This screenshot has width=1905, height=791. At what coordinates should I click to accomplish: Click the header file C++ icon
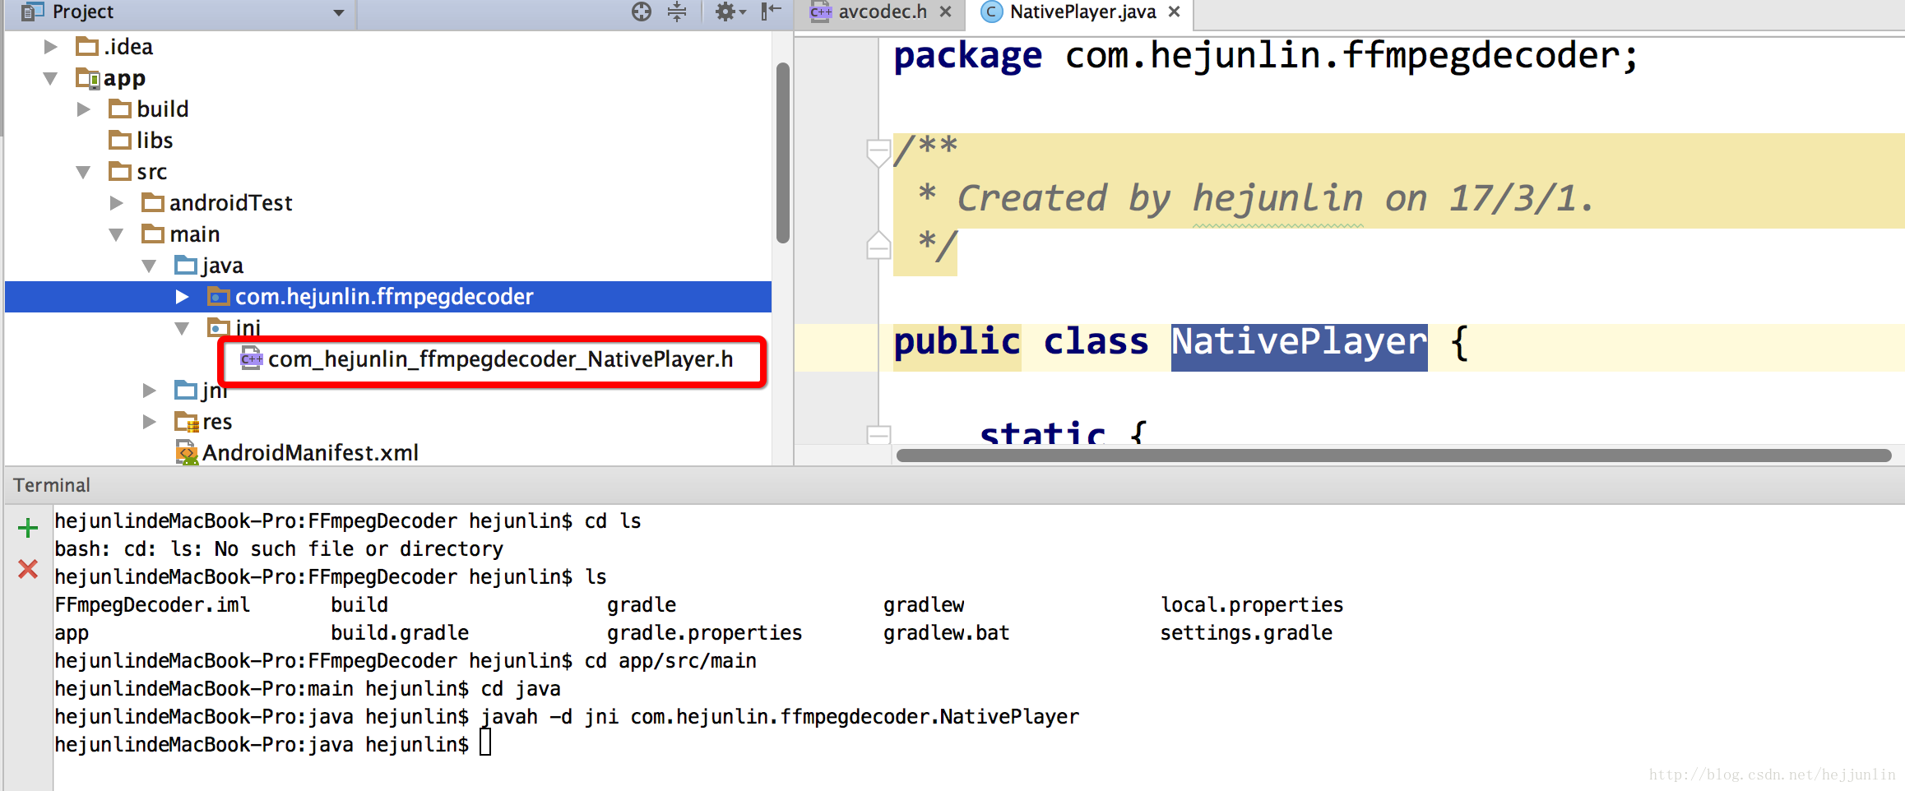click(252, 358)
